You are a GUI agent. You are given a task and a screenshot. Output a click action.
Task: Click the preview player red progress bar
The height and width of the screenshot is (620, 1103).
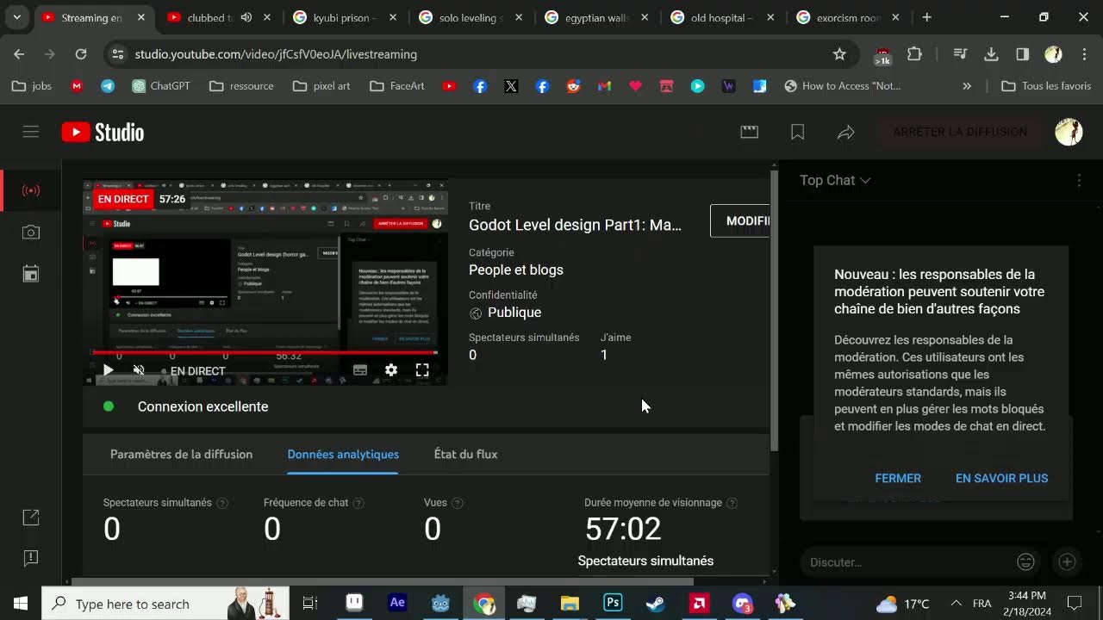click(265, 352)
